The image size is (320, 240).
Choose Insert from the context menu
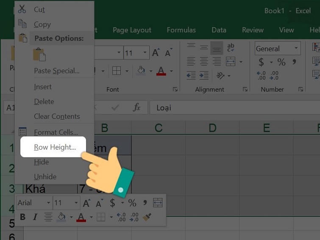pyautogui.click(x=43, y=87)
